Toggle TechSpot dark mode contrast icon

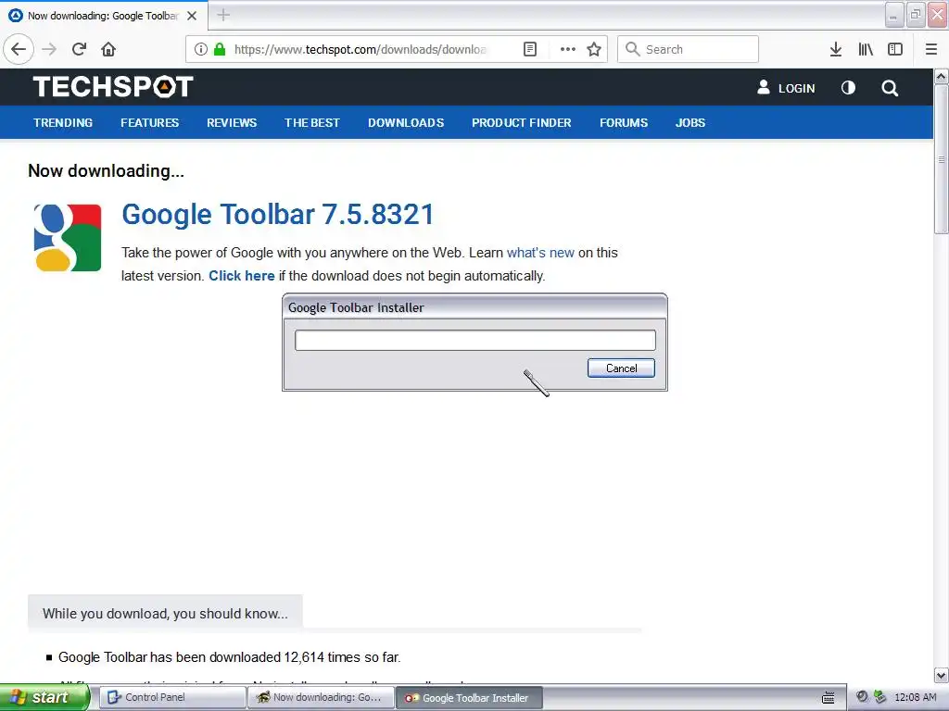tap(849, 88)
